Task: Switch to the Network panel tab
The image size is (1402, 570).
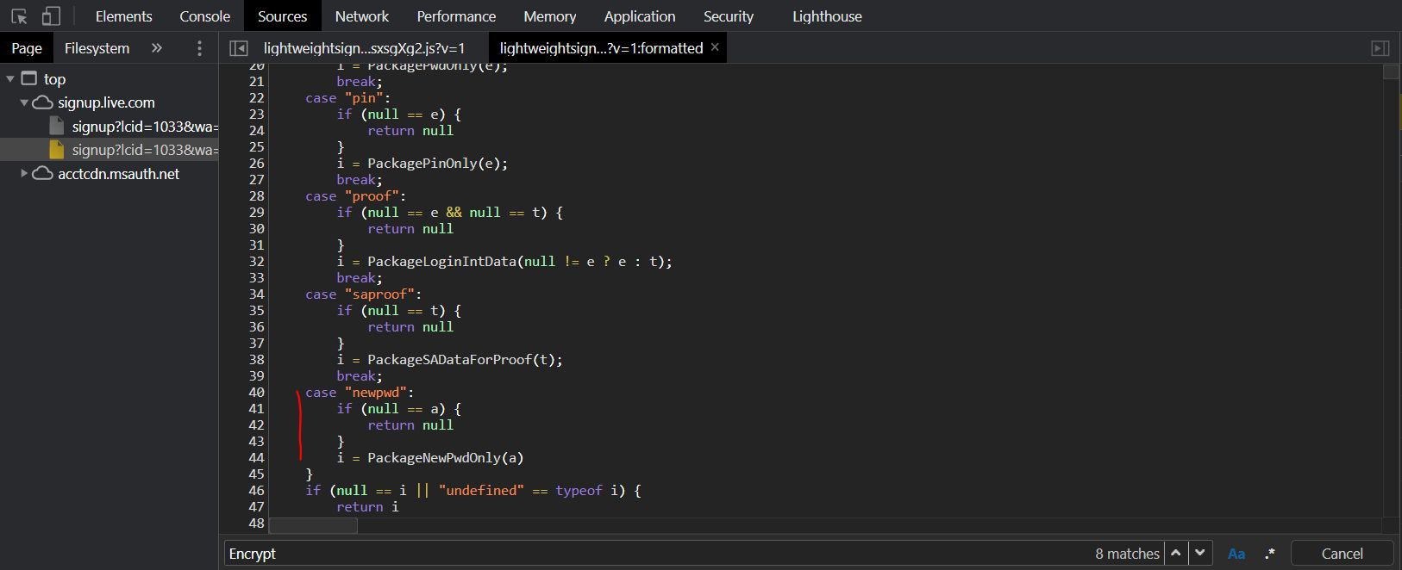Action: [x=361, y=16]
